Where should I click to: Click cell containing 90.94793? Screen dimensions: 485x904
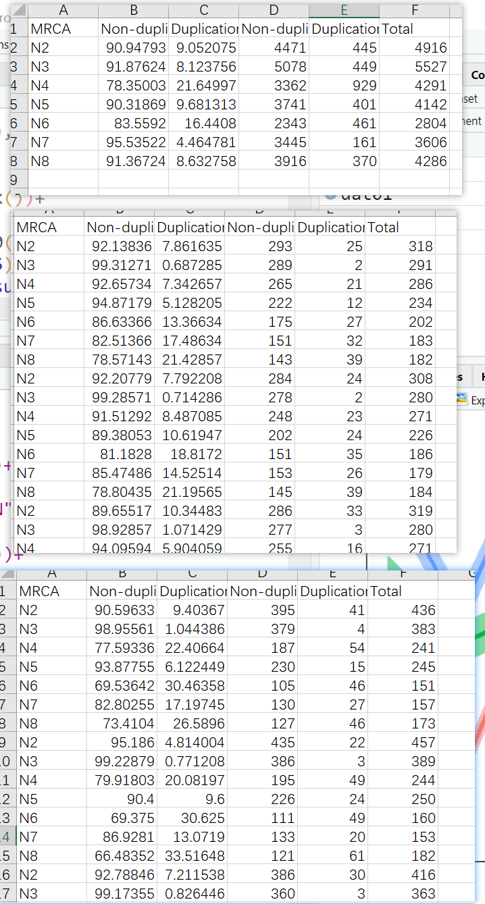point(134,47)
